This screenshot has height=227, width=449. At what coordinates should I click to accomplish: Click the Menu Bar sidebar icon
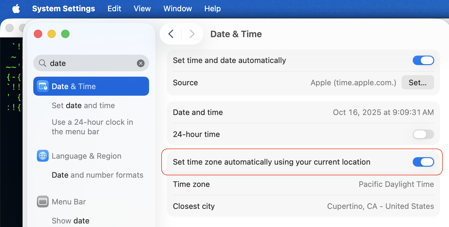[x=43, y=202]
